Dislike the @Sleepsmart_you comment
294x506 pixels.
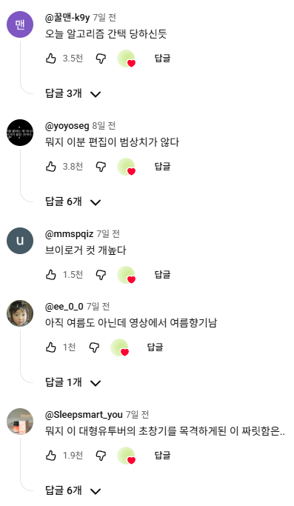pyautogui.click(x=101, y=456)
